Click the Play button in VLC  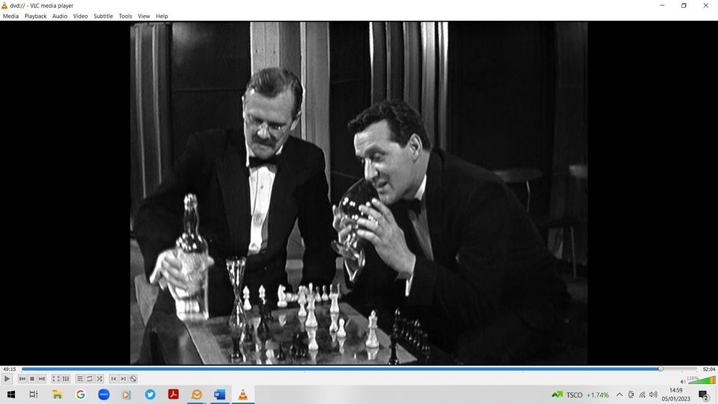7,379
